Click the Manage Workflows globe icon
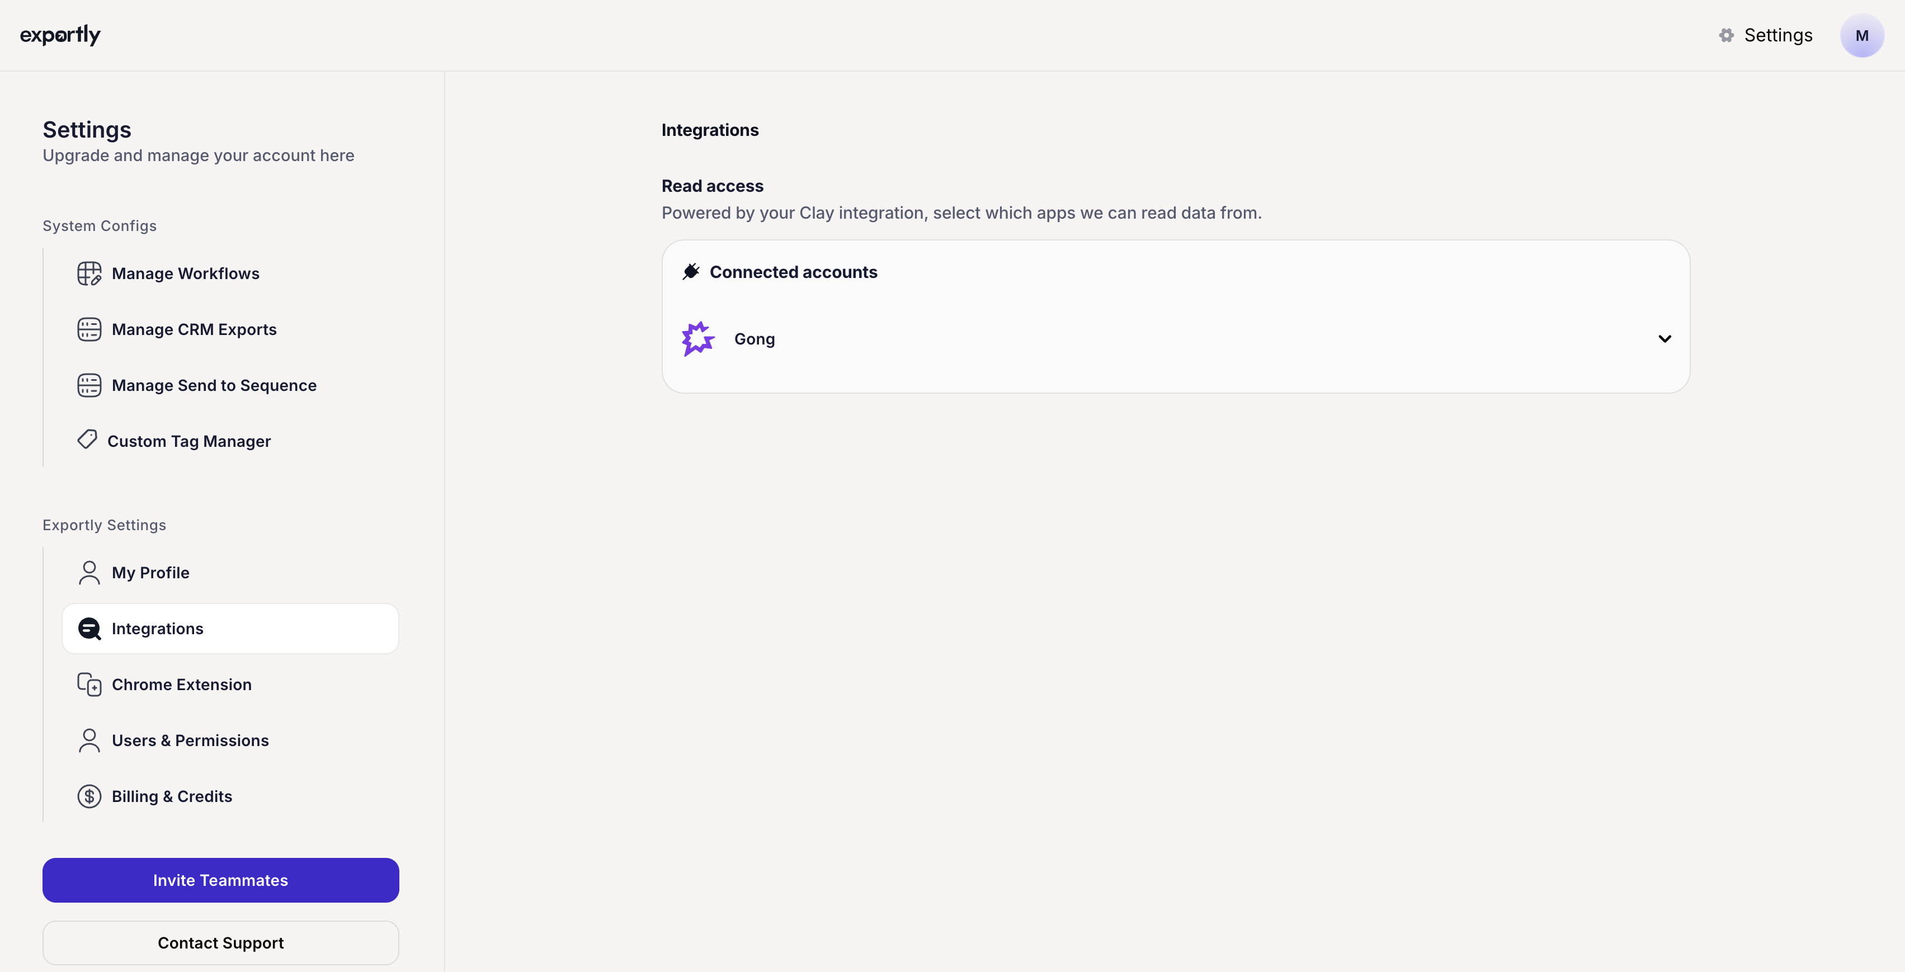This screenshot has height=972, width=1905. pyautogui.click(x=89, y=273)
